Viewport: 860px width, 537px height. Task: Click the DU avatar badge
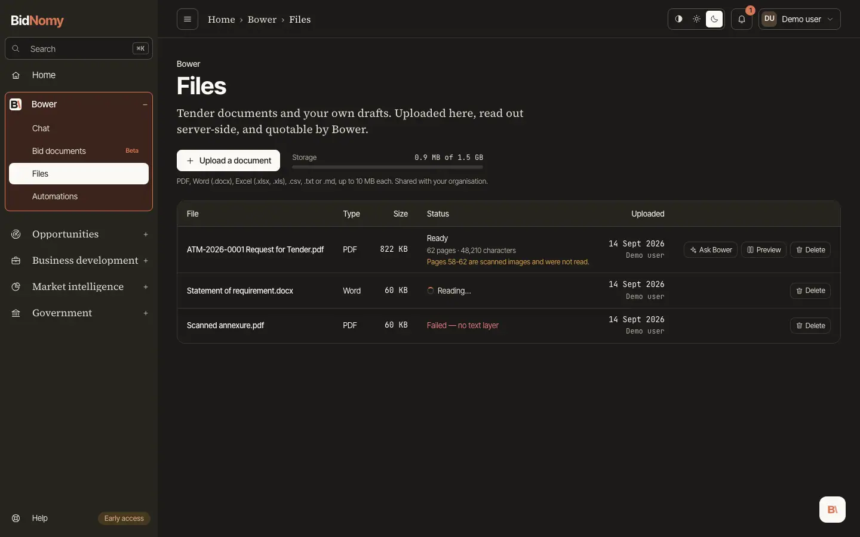click(x=769, y=19)
